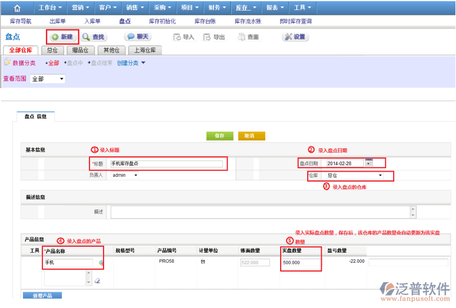Expand the 查看范围 dropdown showing 全部
Screen dimensions: 456x308
tap(48, 79)
